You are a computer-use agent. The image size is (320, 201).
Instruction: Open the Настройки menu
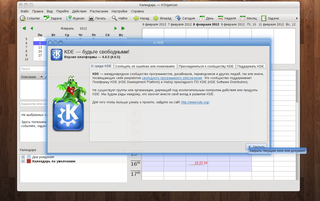(119, 11)
